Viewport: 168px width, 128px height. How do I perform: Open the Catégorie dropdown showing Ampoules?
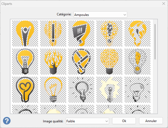(100, 15)
